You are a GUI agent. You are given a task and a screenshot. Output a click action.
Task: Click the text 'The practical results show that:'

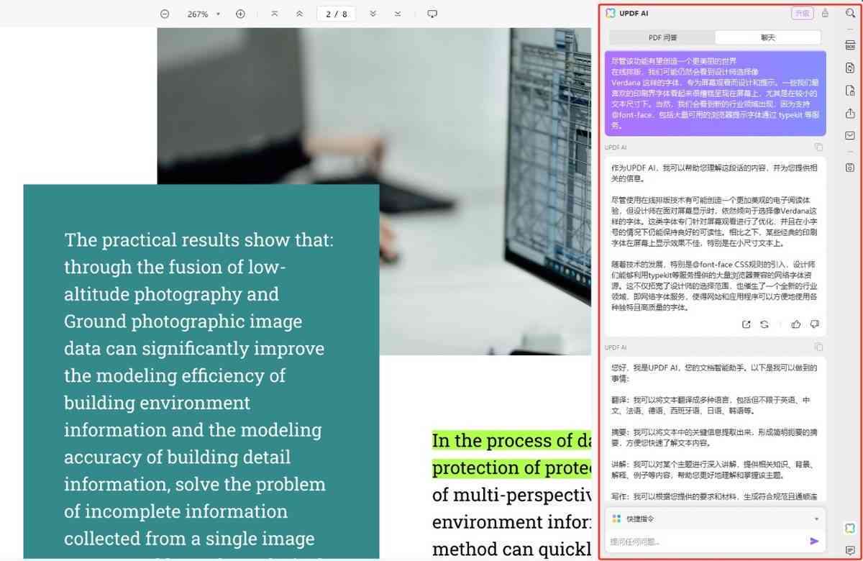[199, 240]
